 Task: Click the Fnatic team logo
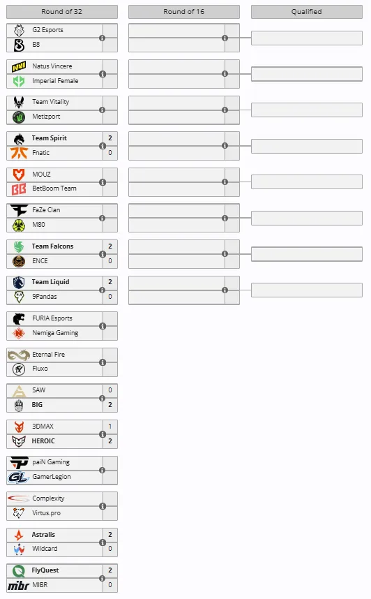tap(19, 153)
